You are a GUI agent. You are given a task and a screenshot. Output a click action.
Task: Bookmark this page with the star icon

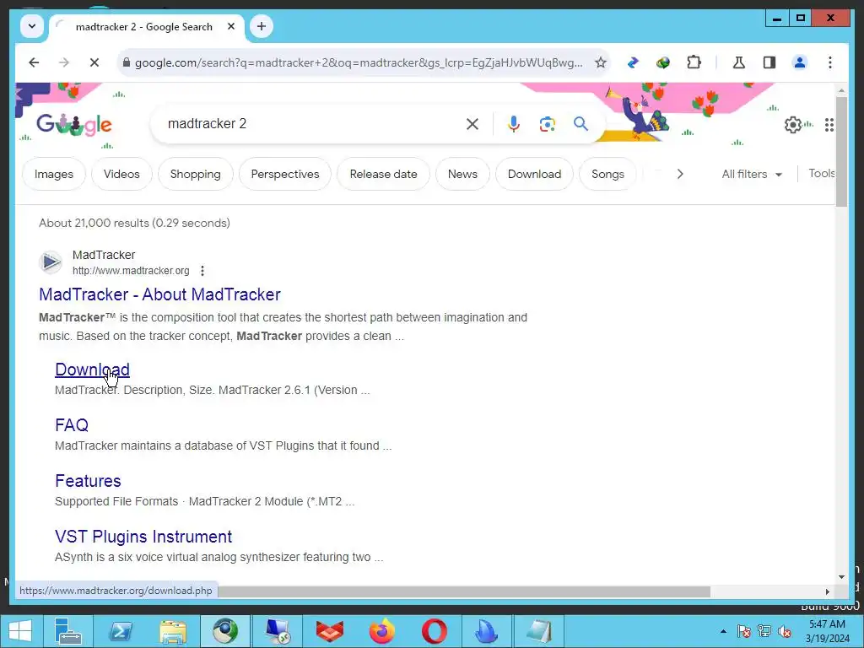(x=601, y=62)
